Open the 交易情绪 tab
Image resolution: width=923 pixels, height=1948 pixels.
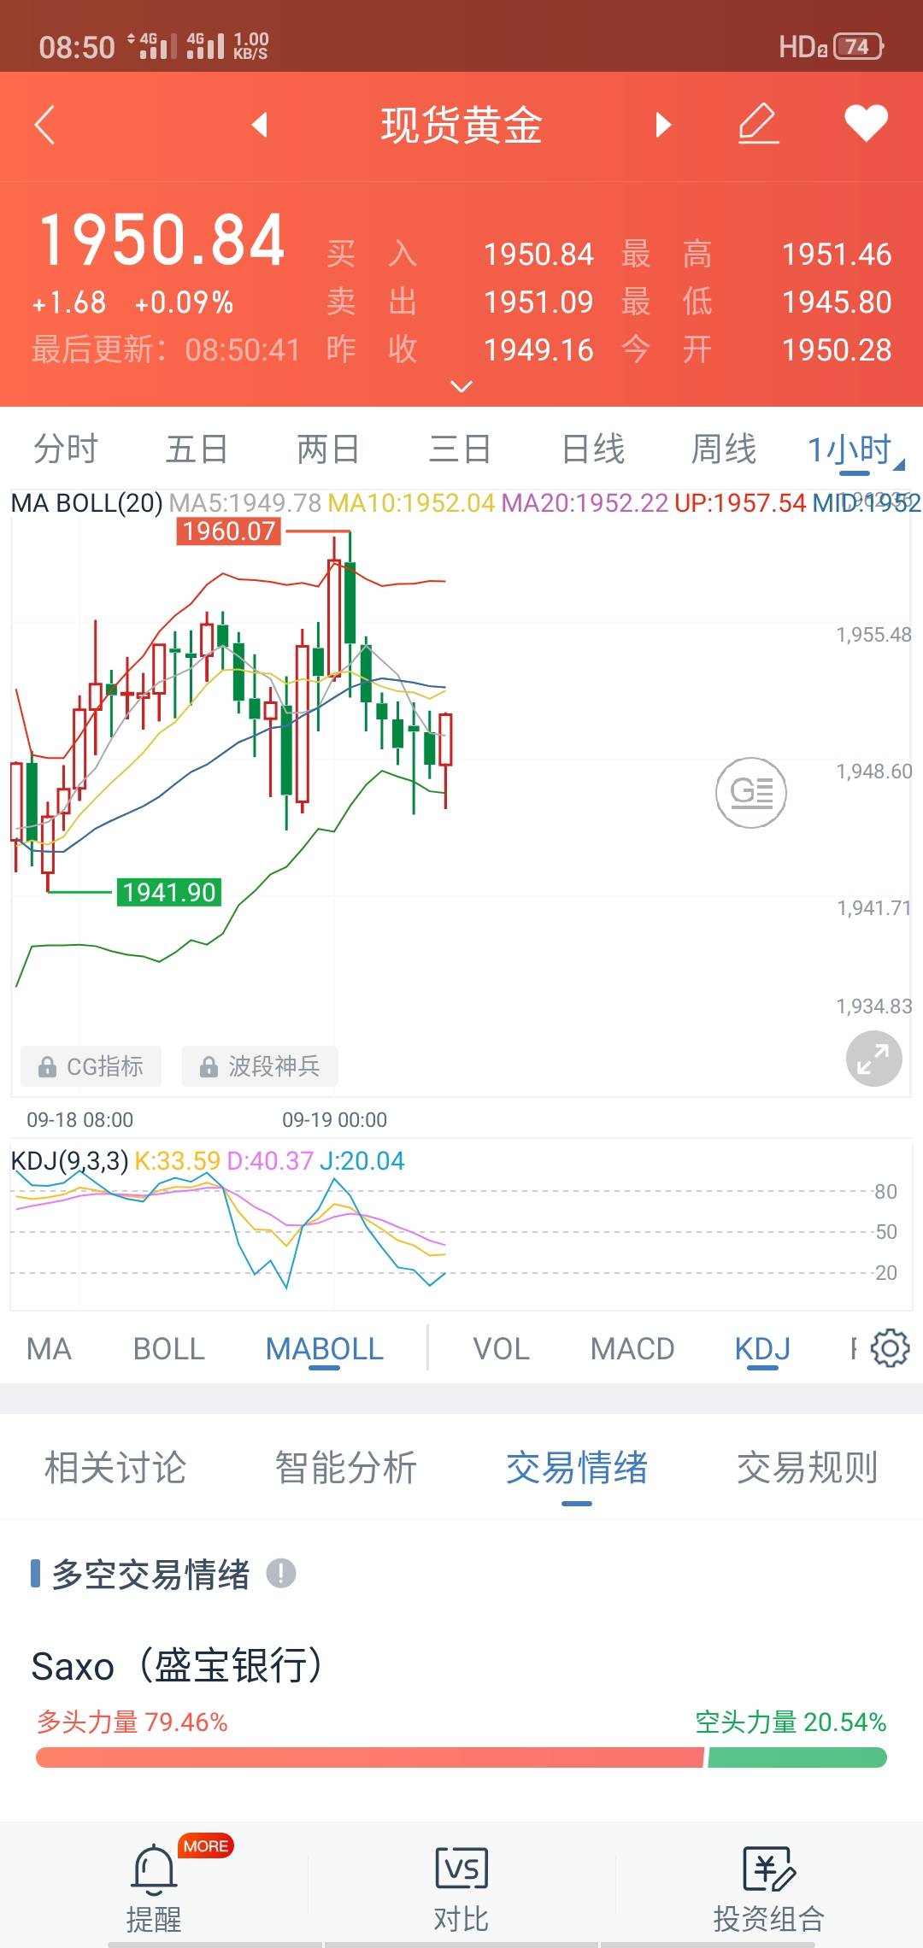577,1468
